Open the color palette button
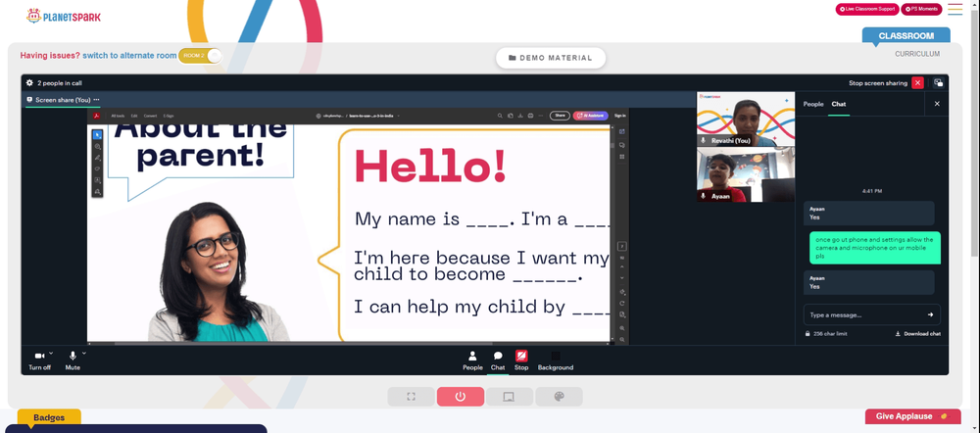The width and height of the screenshot is (980, 433). click(x=559, y=397)
